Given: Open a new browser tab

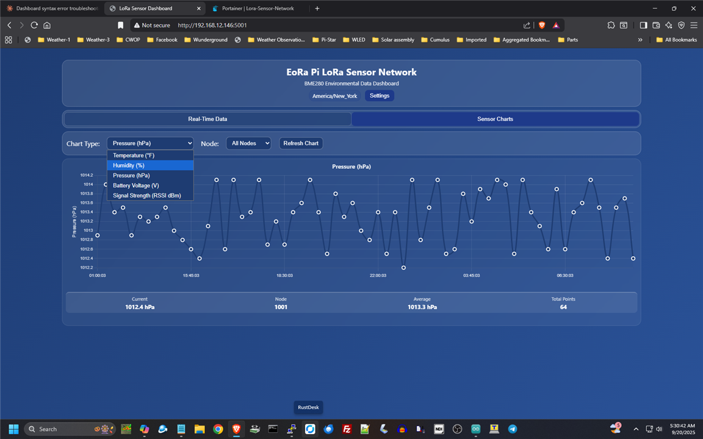Looking at the screenshot, I should tap(317, 9).
